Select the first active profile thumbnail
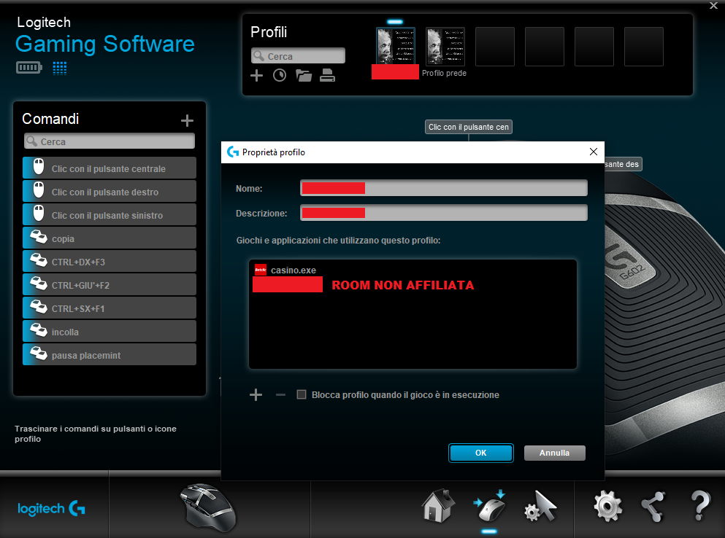Image resolution: width=725 pixels, height=538 pixels. pyautogui.click(x=395, y=46)
